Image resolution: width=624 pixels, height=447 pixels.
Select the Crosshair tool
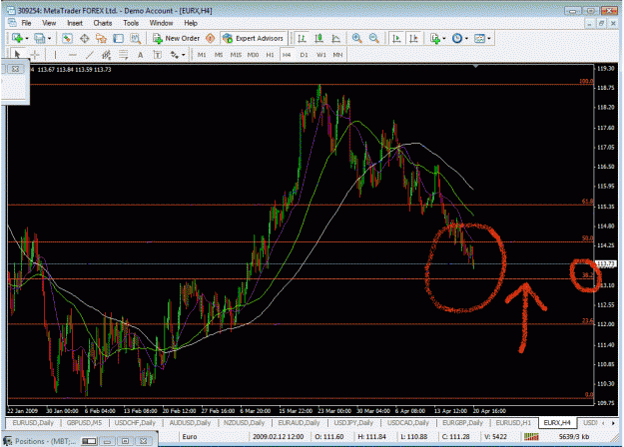[x=35, y=55]
